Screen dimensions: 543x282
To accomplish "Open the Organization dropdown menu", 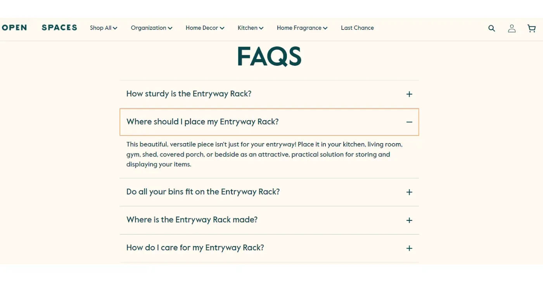I will 151,28.
